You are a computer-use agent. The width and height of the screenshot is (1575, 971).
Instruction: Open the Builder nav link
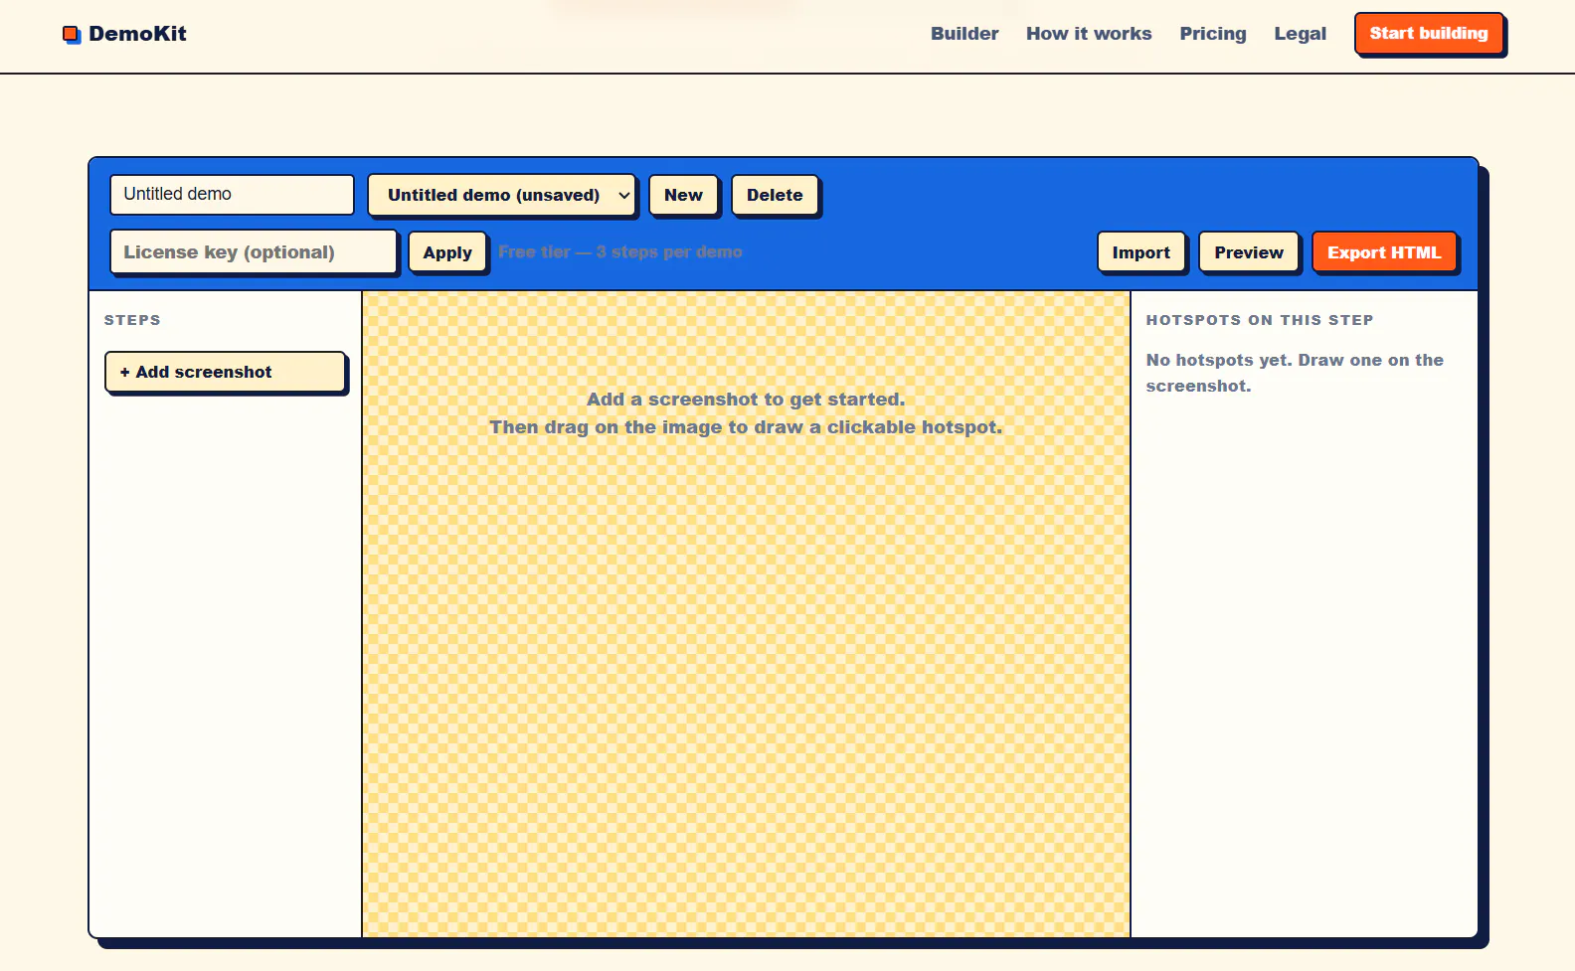(964, 34)
